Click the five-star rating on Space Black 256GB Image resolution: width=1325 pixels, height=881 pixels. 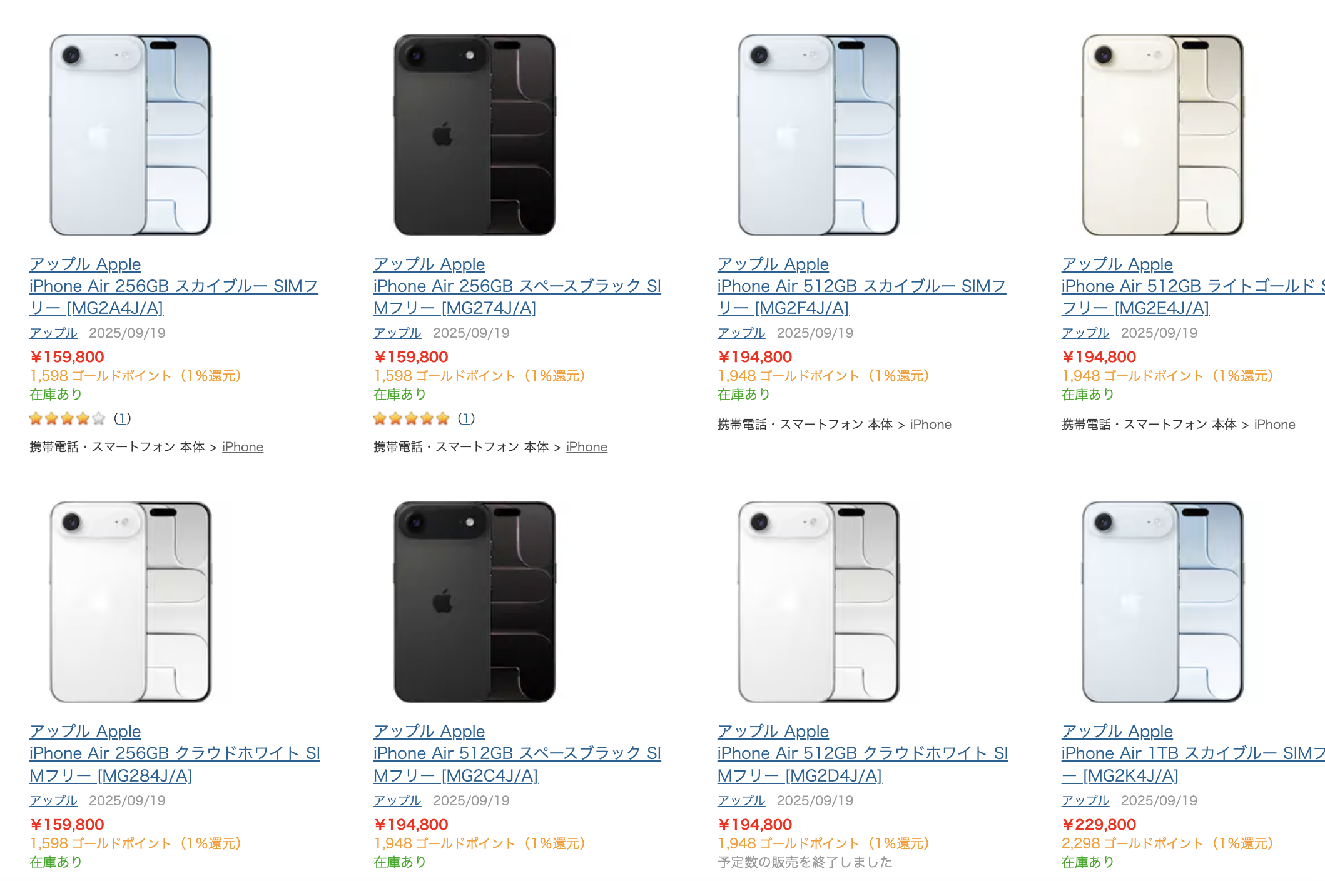tap(411, 418)
